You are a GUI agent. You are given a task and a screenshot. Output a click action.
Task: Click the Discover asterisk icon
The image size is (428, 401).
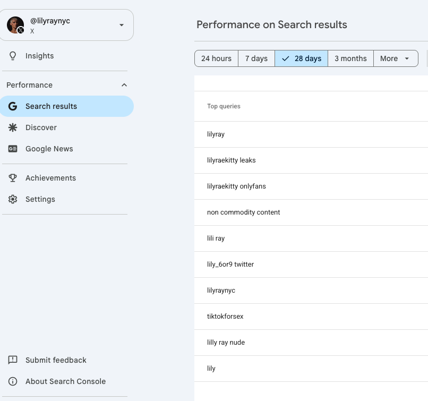coord(13,127)
